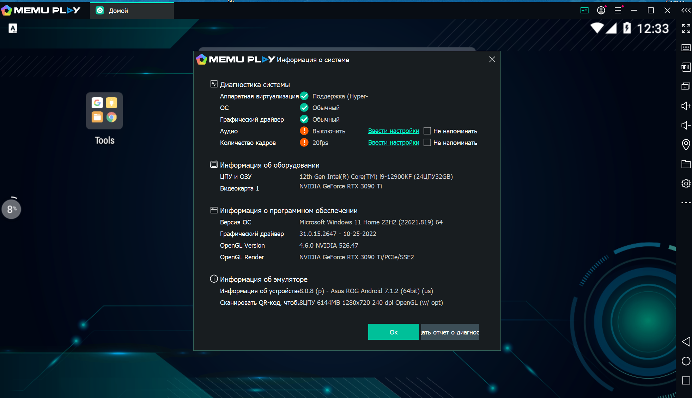
Task: Click the 'Видеокарта 1' label
Action: click(239, 188)
